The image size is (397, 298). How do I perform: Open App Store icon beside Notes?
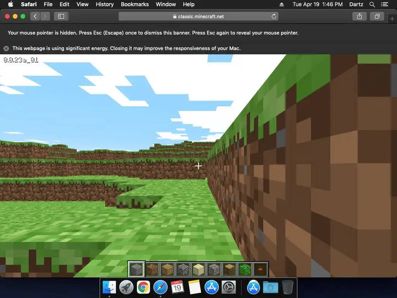point(211,288)
